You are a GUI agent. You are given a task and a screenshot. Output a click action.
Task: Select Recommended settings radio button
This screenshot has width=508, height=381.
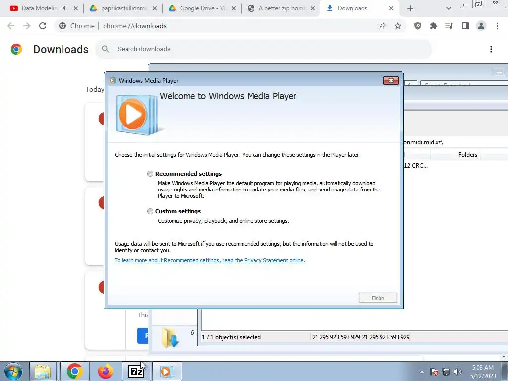click(x=150, y=174)
